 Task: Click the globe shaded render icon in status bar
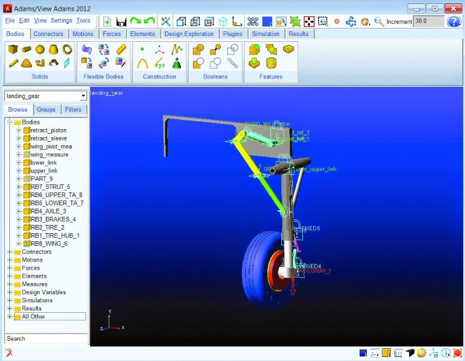point(421,353)
